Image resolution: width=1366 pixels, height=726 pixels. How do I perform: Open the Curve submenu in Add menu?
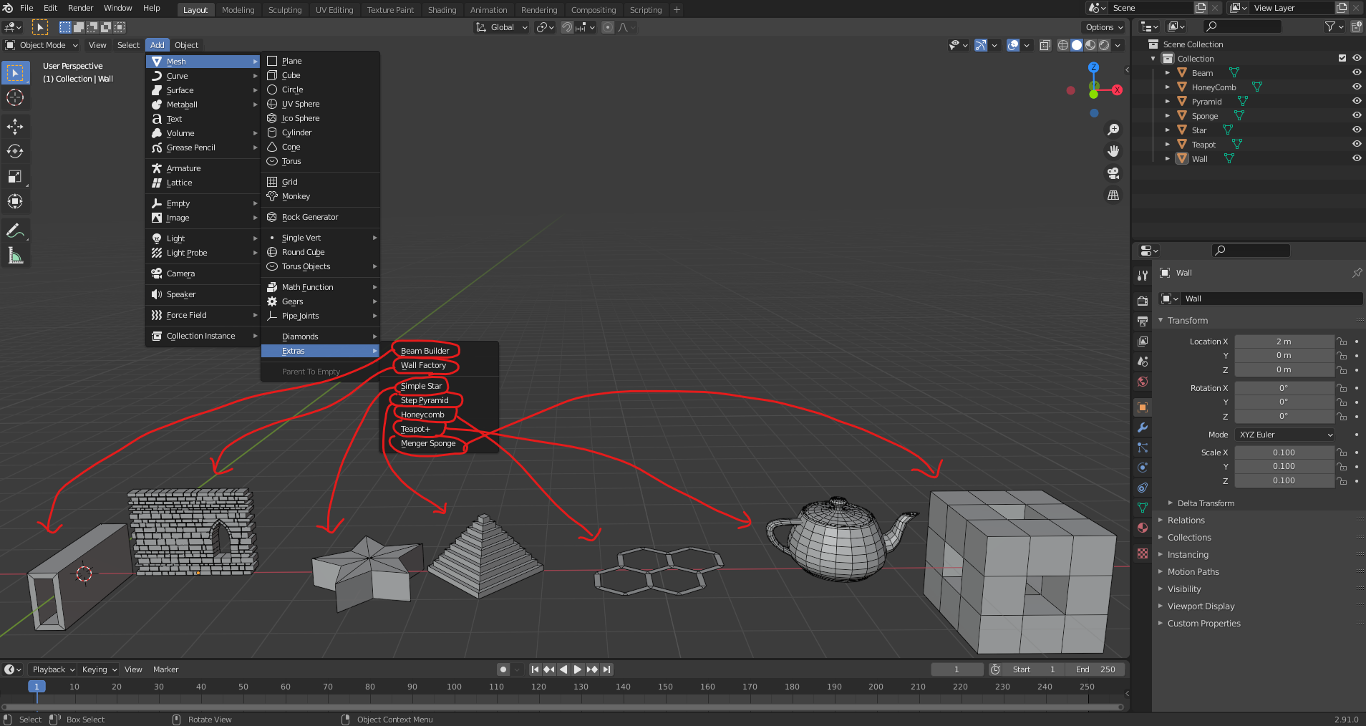coord(204,76)
